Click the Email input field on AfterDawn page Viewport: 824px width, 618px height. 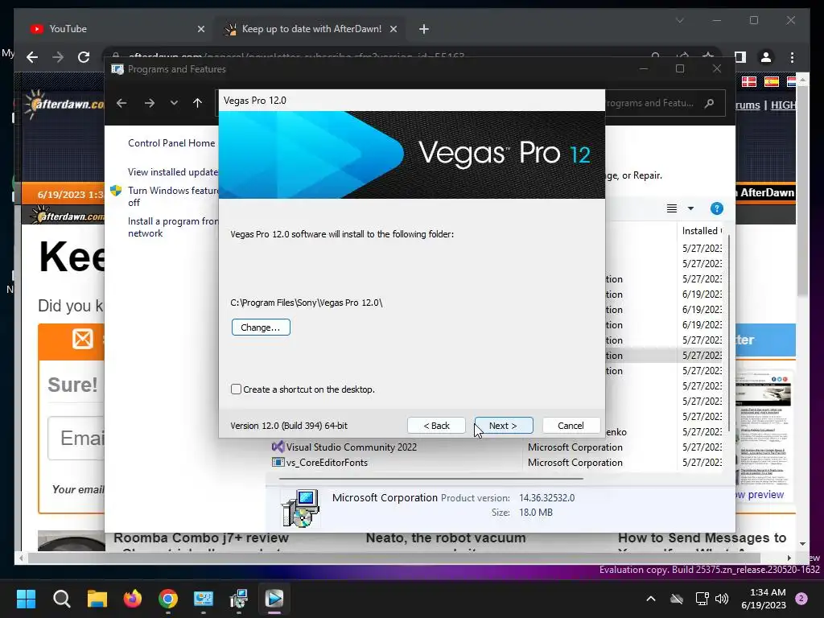point(76,438)
